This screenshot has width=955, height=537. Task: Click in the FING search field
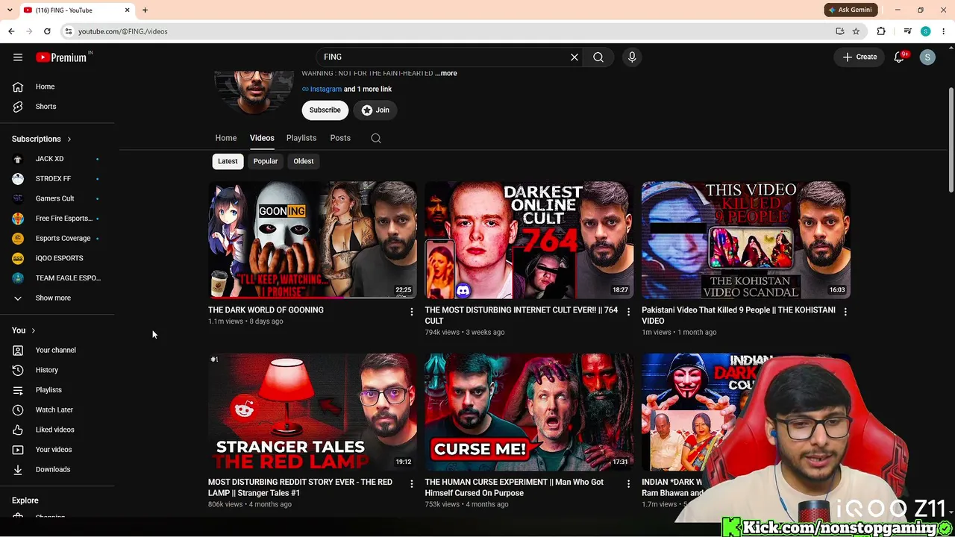click(444, 57)
